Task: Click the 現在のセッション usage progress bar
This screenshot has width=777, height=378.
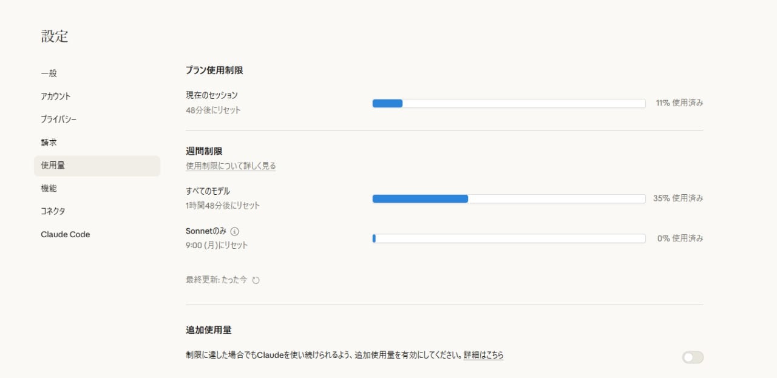Action: click(509, 103)
